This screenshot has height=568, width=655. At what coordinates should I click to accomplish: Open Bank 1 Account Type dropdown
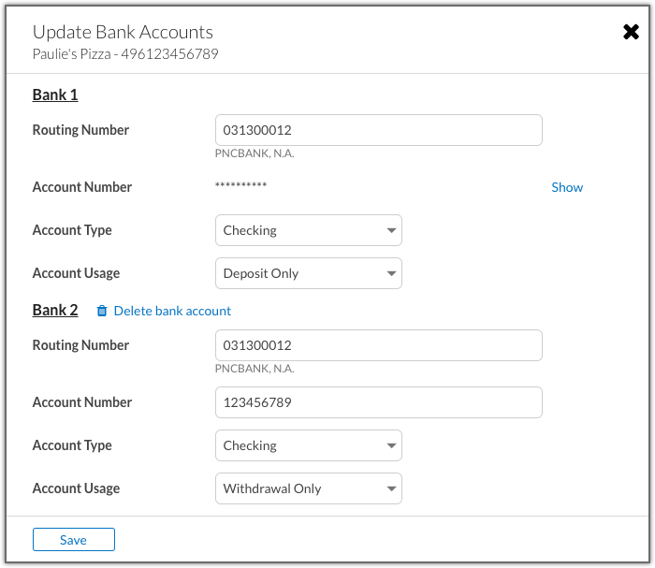[x=309, y=230]
